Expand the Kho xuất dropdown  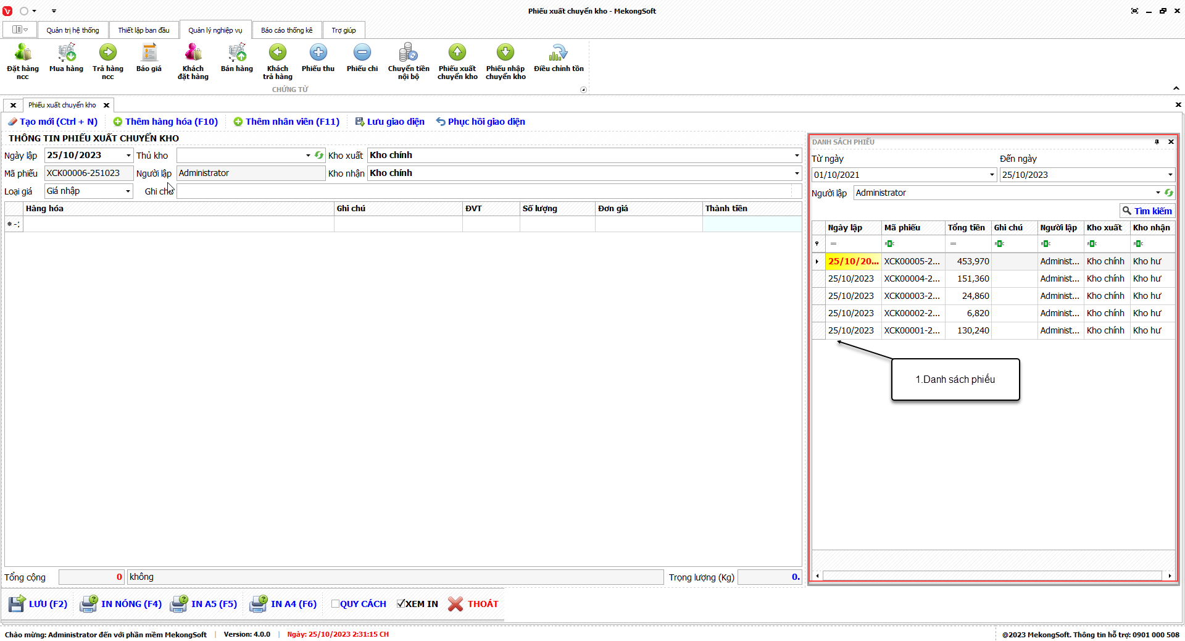click(x=796, y=156)
